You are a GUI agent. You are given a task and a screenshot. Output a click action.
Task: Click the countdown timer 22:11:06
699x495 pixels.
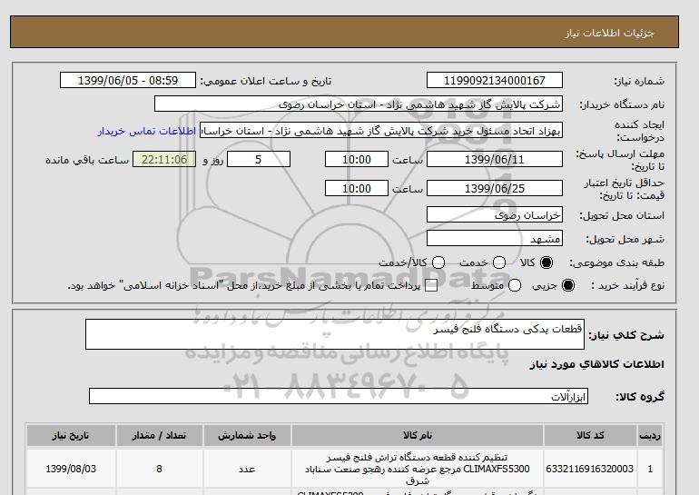pyautogui.click(x=164, y=159)
